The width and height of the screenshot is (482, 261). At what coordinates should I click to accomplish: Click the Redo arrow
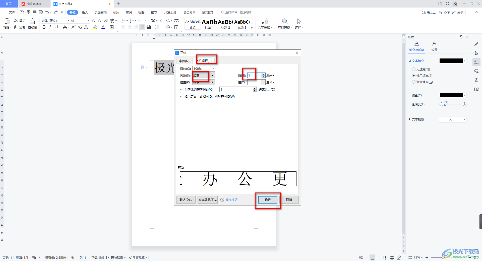tap(56, 12)
